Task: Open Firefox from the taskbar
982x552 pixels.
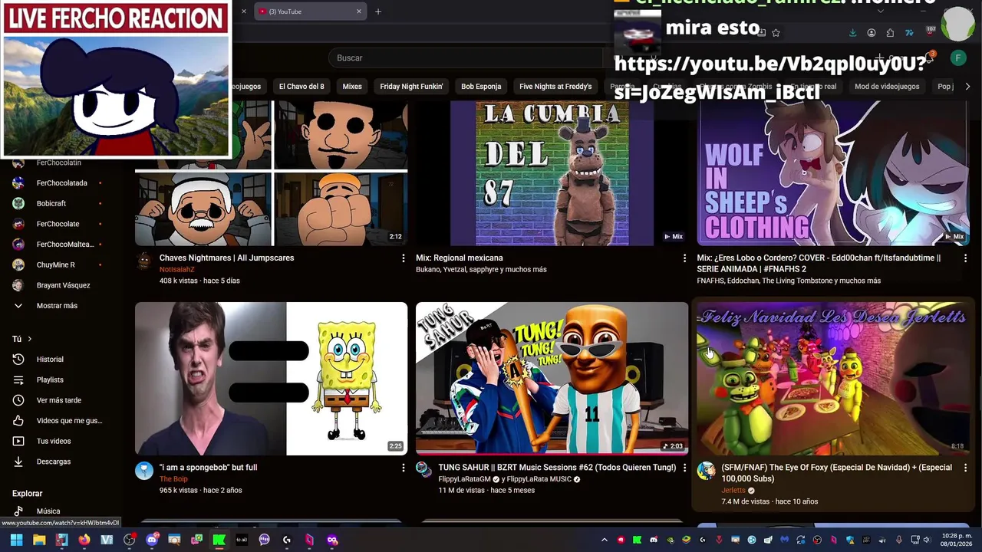Action: click(x=84, y=540)
